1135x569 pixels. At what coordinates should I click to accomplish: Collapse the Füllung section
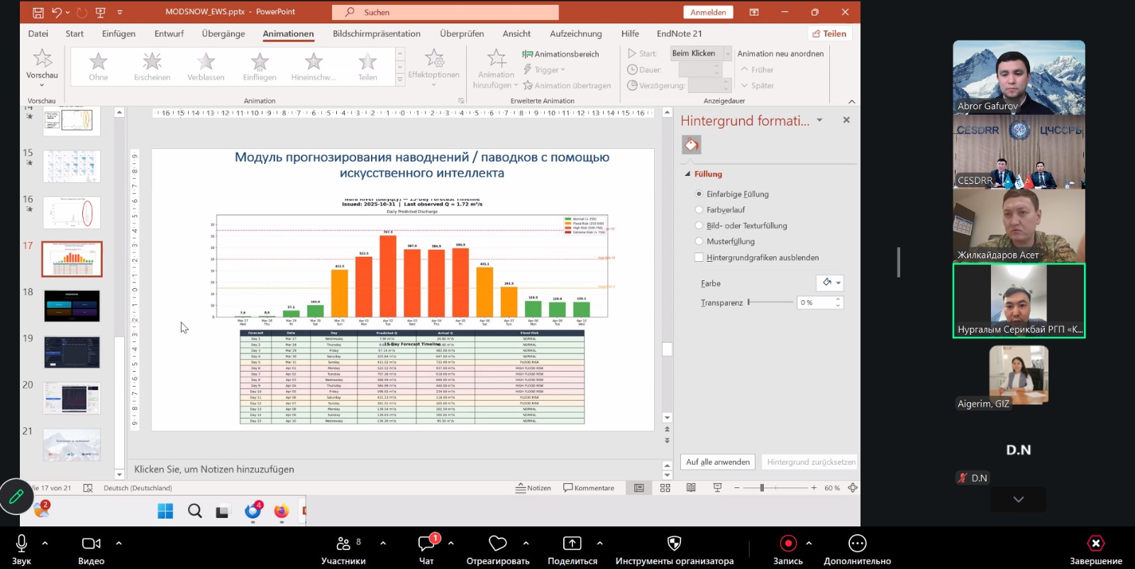click(687, 174)
